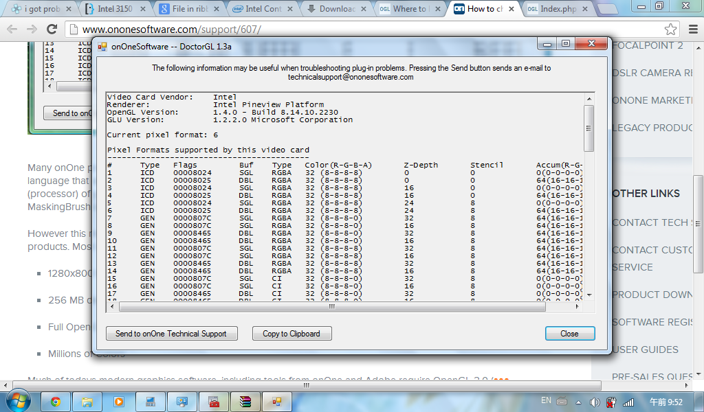Click the network signal tray icon

[x=628, y=401]
